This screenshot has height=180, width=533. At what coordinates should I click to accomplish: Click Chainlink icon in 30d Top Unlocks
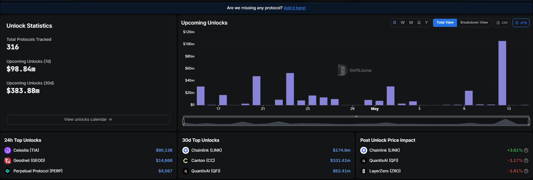(186, 150)
